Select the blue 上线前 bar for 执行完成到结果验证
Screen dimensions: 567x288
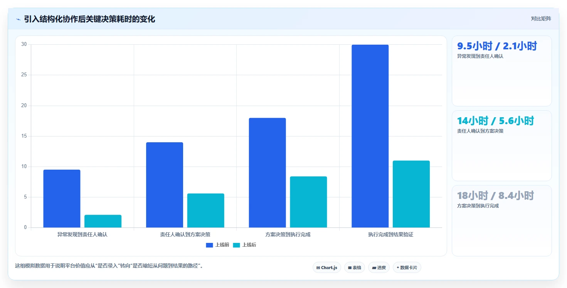[x=370, y=136]
